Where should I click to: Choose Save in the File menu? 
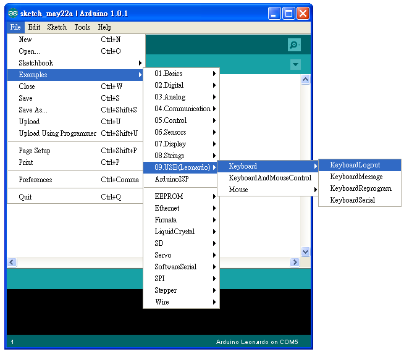75,98
